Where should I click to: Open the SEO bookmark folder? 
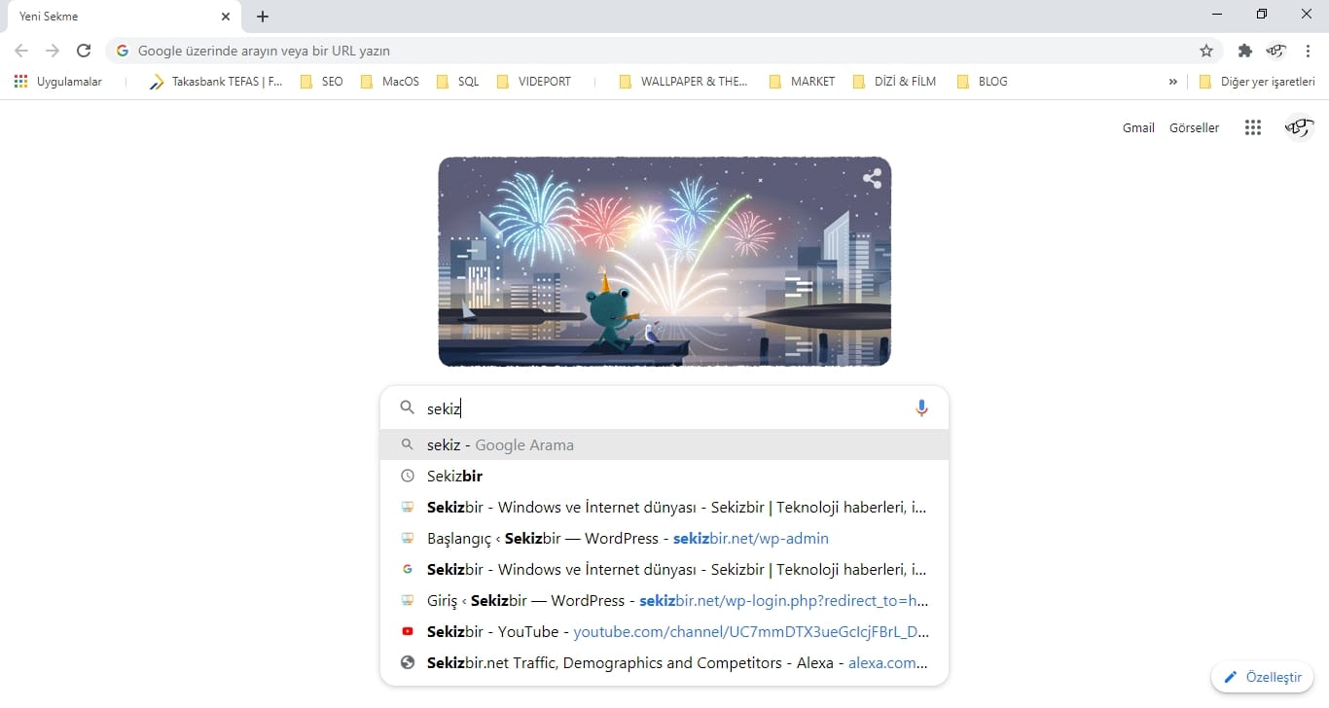[322, 82]
